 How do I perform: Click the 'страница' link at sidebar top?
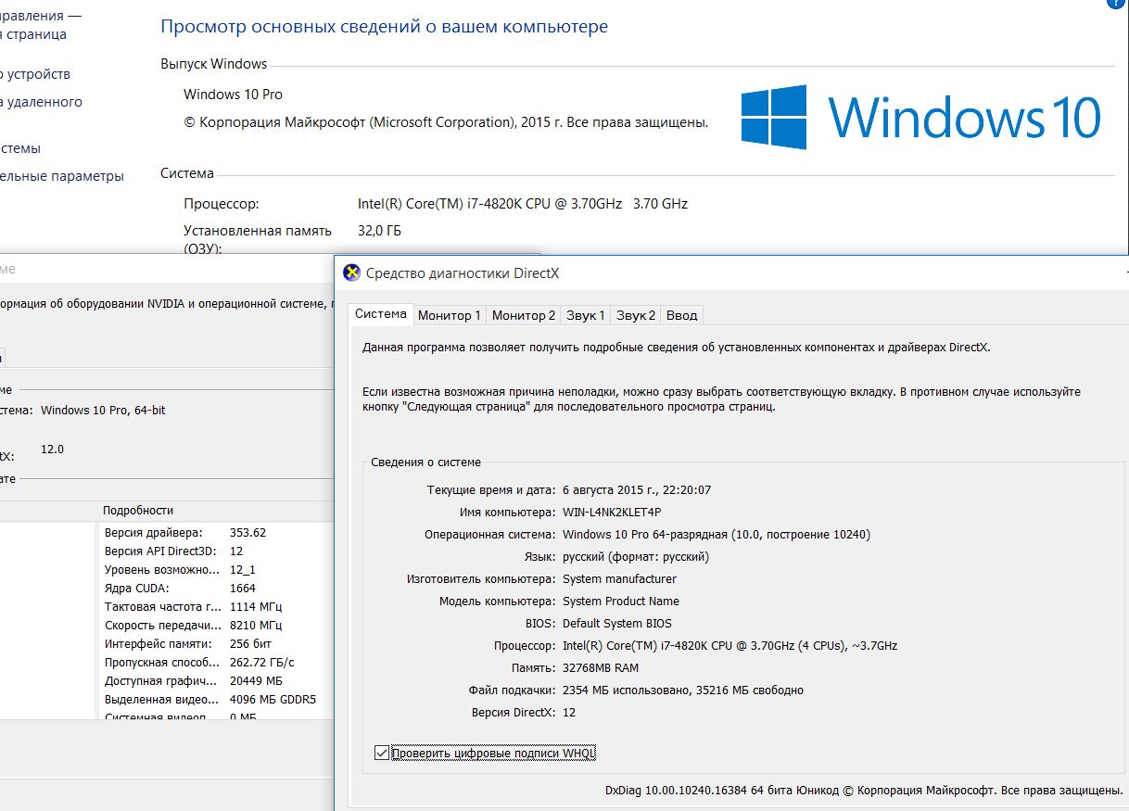coord(33,34)
